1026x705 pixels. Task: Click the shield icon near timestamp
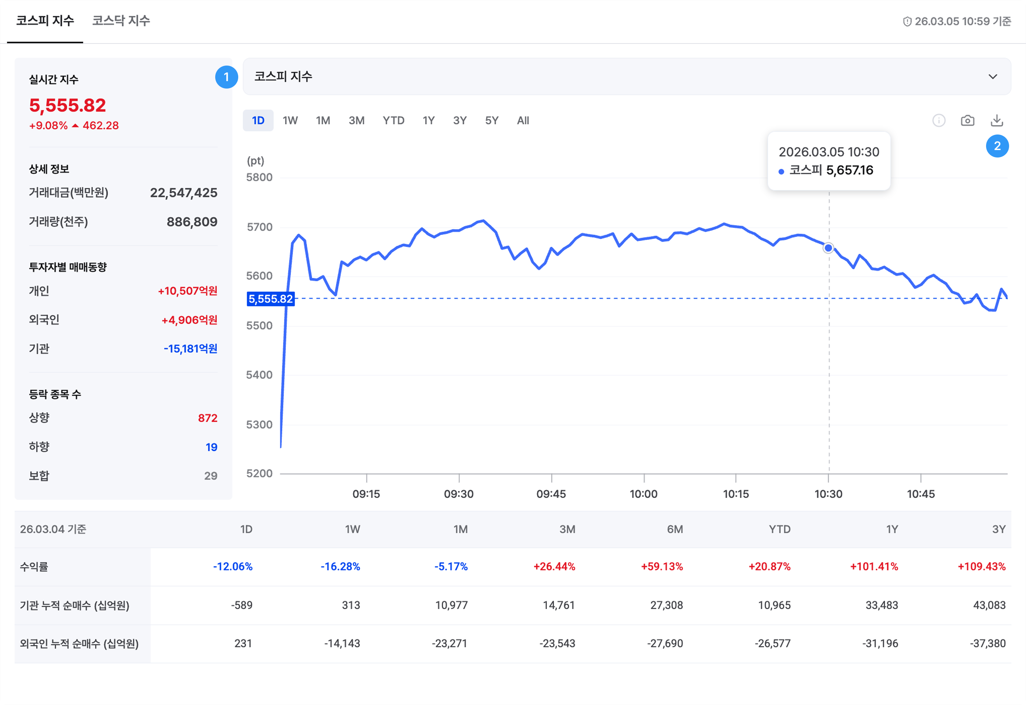(907, 21)
